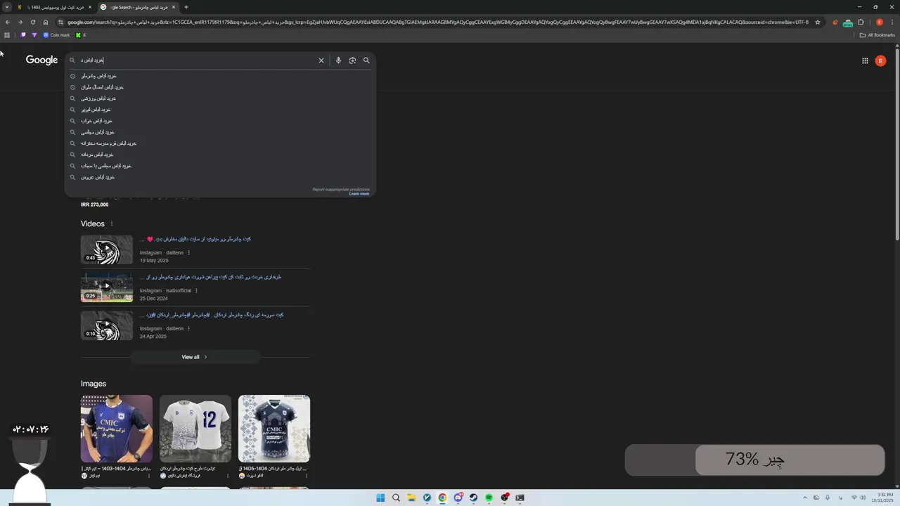Viewport: 900px width, 506px height.
Task: Click Report inappropriate predictions
Action: (341, 189)
